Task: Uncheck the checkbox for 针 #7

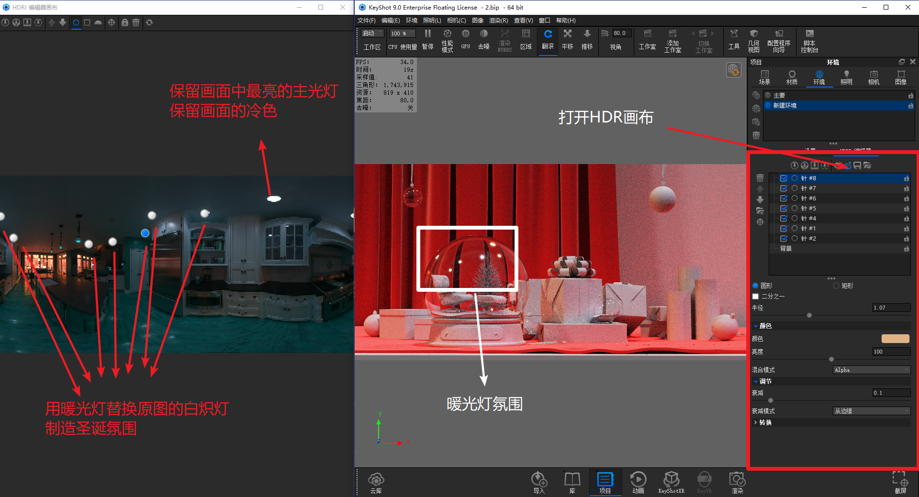Action: pos(784,188)
